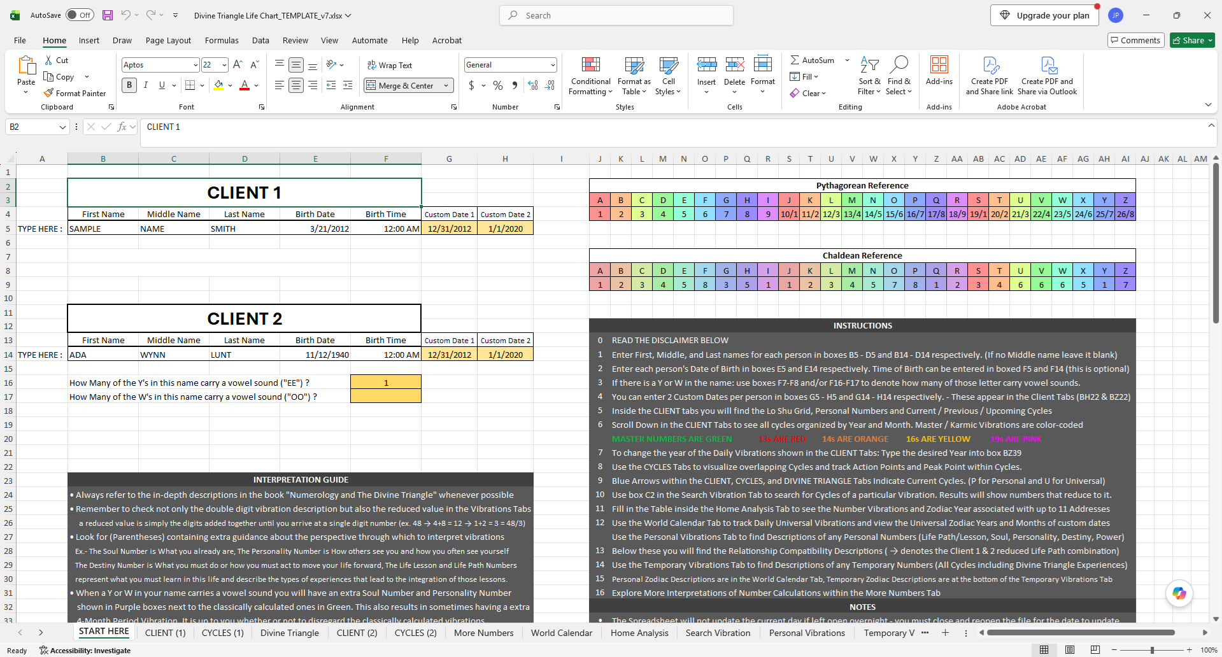Click Accessibility: Investigate in status bar
Image resolution: width=1222 pixels, height=657 pixels.
pos(85,651)
